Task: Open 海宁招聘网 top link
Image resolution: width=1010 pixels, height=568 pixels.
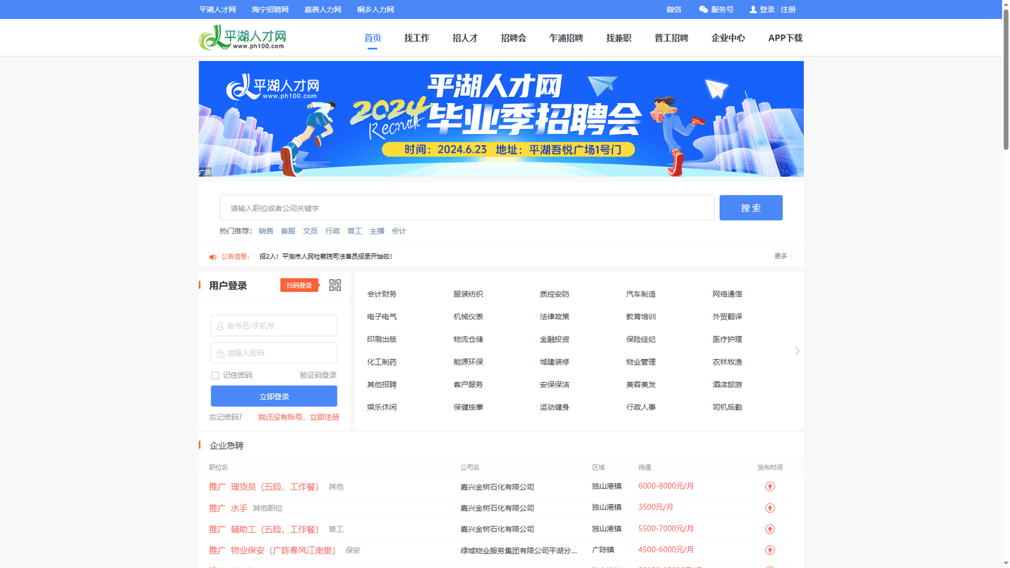Action: pyautogui.click(x=270, y=10)
